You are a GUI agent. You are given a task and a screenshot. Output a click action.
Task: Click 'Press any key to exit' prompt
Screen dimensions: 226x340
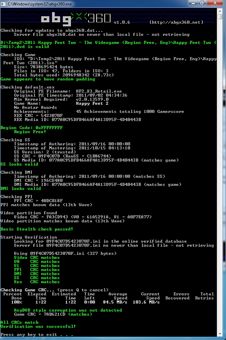coord(37,335)
